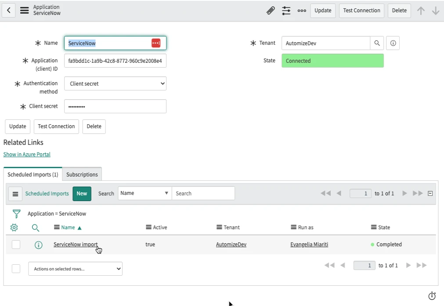This screenshot has width=444, height=306.
Task: Switch to the Subscriptions tab
Action: click(x=82, y=174)
